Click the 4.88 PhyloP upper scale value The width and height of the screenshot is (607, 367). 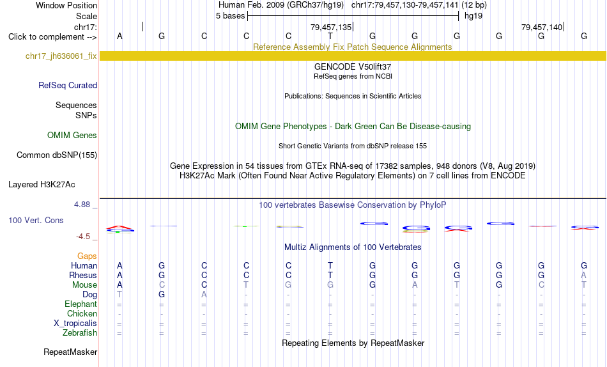(82, 205)
